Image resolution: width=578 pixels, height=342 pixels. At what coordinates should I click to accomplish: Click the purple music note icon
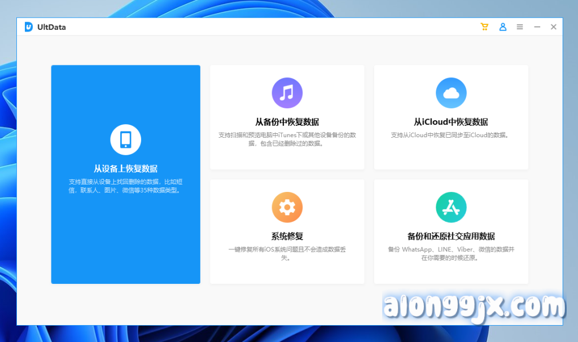pos(287,93)
